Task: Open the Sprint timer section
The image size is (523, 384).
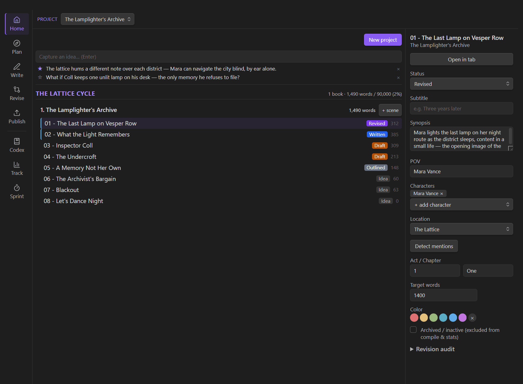Action: tap(17, 192)
